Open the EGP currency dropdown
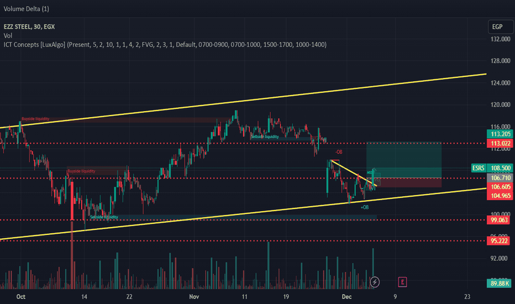The image size is (515, 304). coord(500,27)
